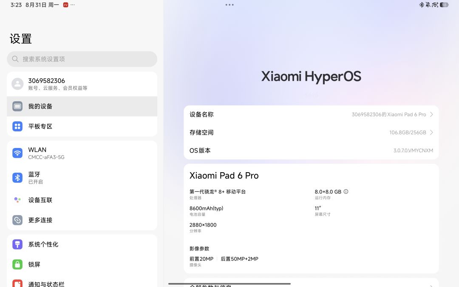Open the 系统个性化 settings entry
The image size is (459, 287).
[82, 244]
